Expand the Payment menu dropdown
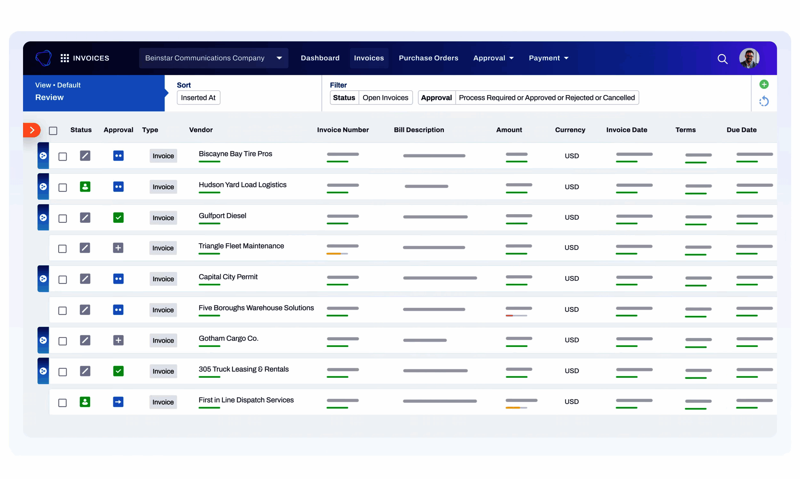Image resolution: width=800 pixels, height=479 pixels. [548, 58]
